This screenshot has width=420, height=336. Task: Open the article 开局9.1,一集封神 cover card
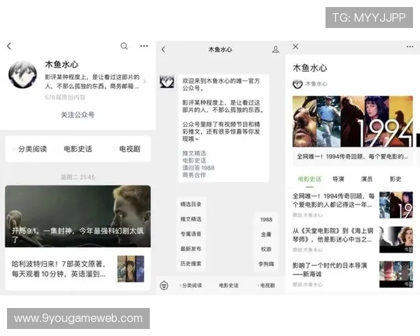(x=78, y=216)
